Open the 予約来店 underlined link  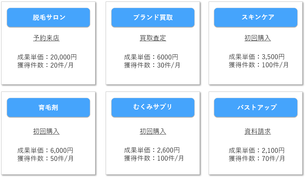46,38
